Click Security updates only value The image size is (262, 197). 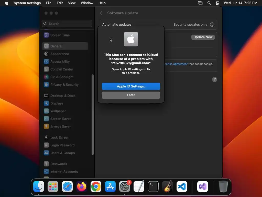pos(190,24)
